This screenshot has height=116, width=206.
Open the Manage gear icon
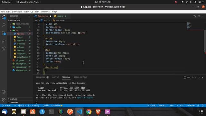click(x=4, y=100)
